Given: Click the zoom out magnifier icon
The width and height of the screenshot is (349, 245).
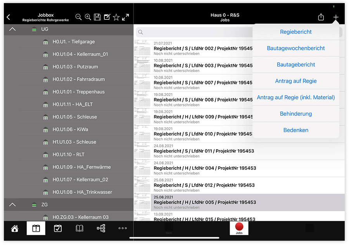Looking at the screenshot, I should click(78, 17).
